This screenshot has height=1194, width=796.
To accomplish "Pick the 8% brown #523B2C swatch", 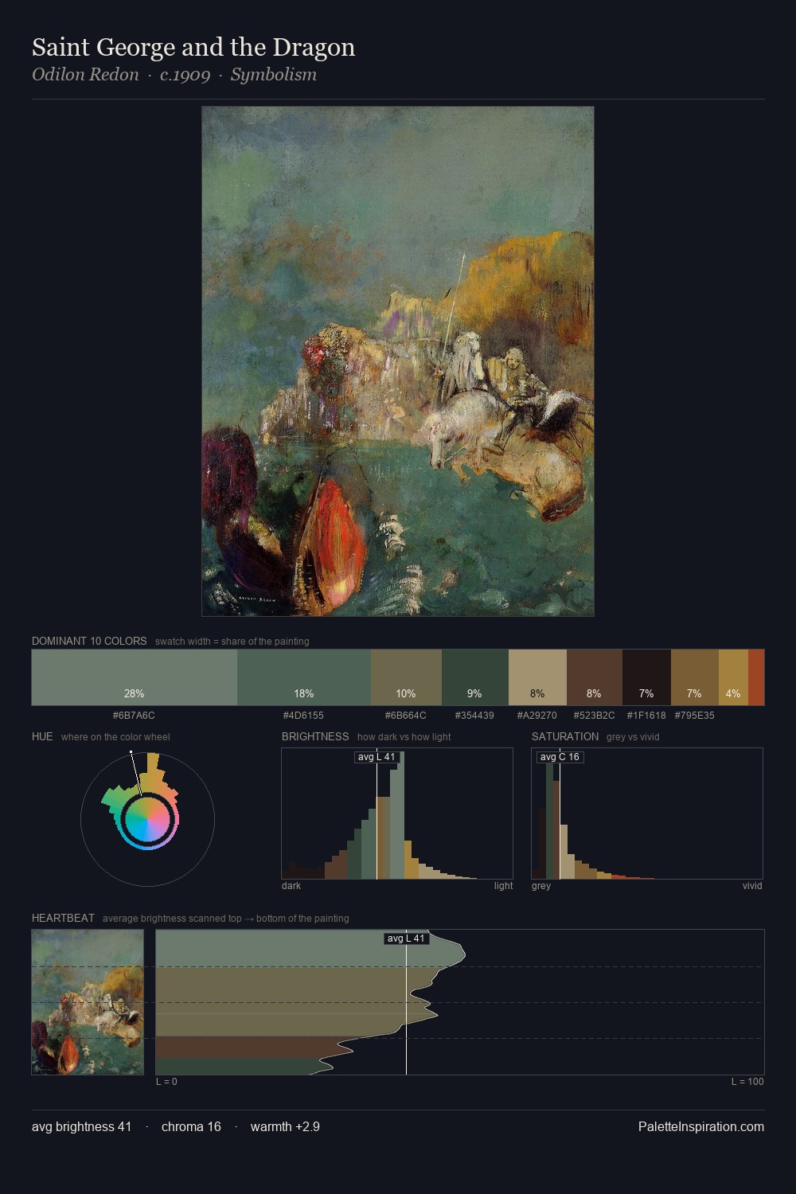I will pos(595,677).
